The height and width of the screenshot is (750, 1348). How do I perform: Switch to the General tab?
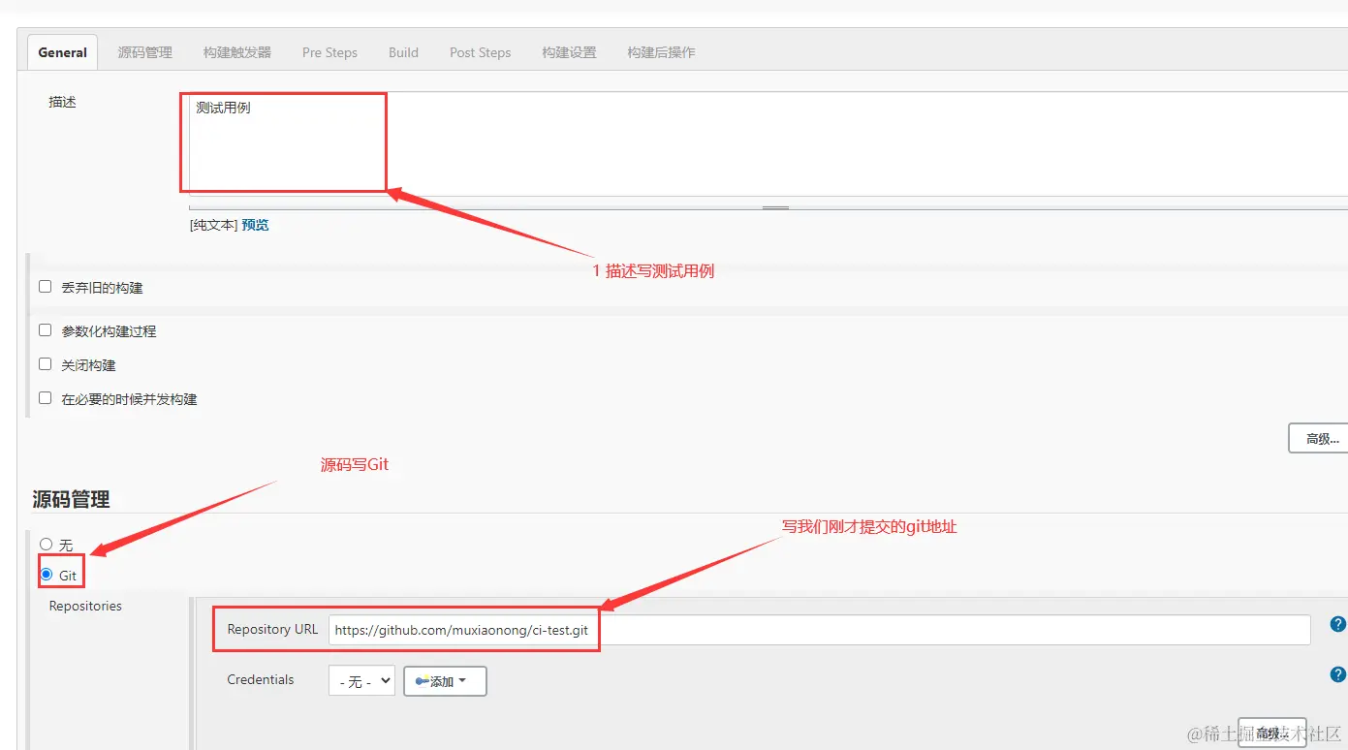(62, 52)
